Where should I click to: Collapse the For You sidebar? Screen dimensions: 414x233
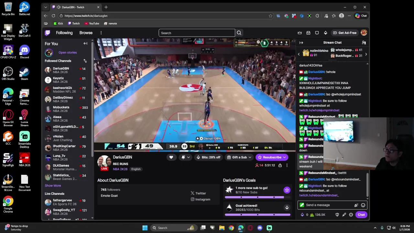pos(85,43)
